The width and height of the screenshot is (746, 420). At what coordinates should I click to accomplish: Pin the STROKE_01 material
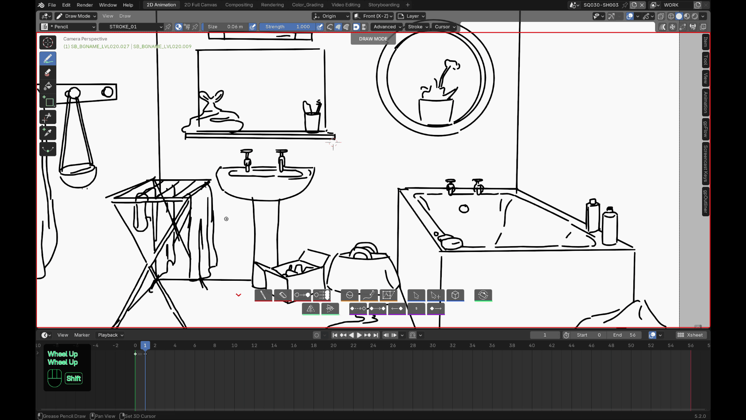tap(168, 27)
